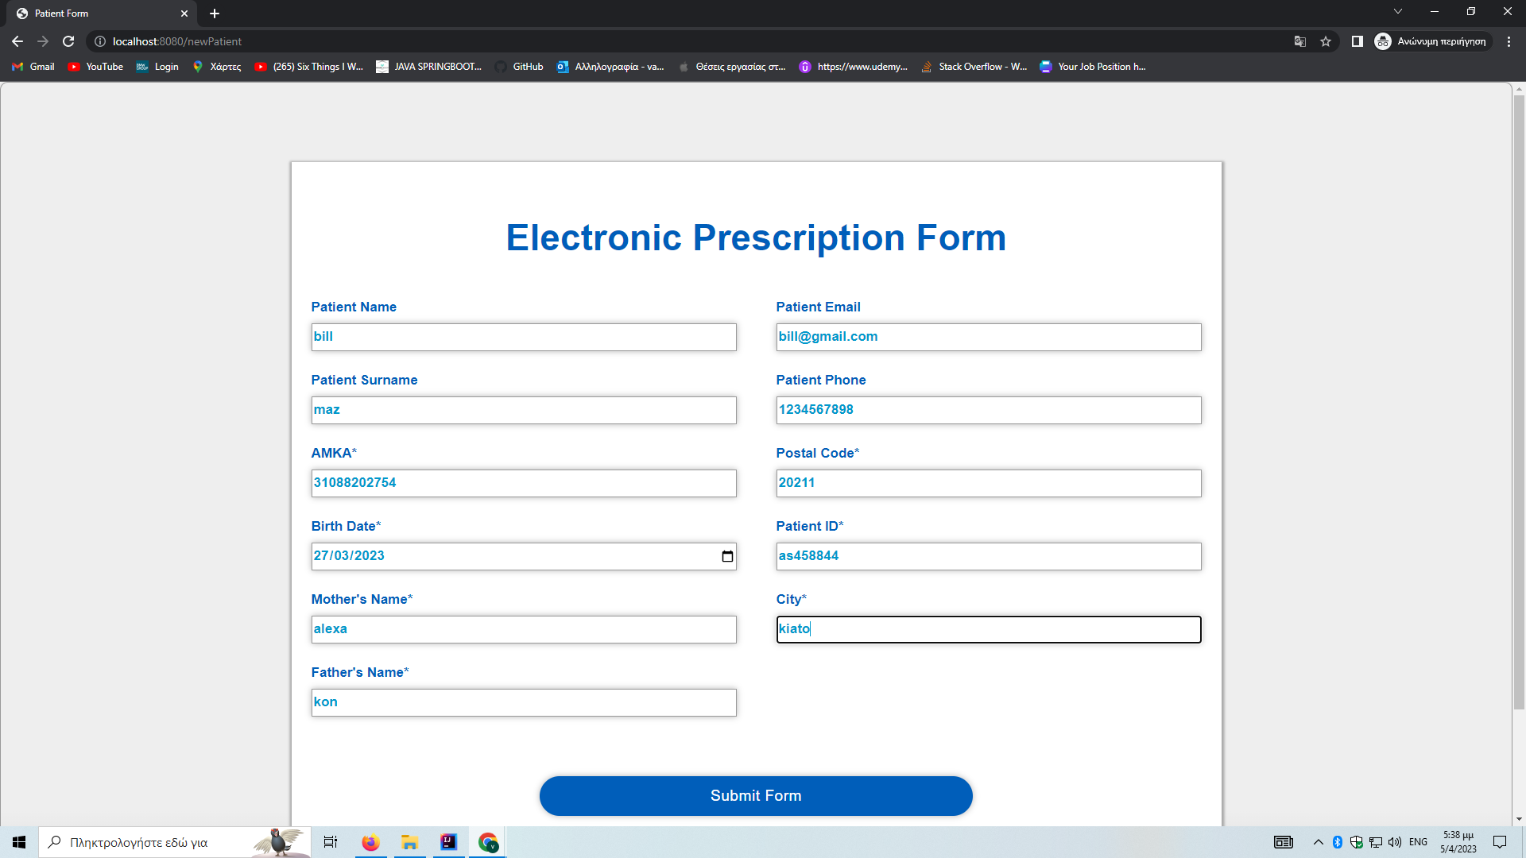Click the Submit Form button
Screen dimensions: 1526x858
(x=756, y=795)
